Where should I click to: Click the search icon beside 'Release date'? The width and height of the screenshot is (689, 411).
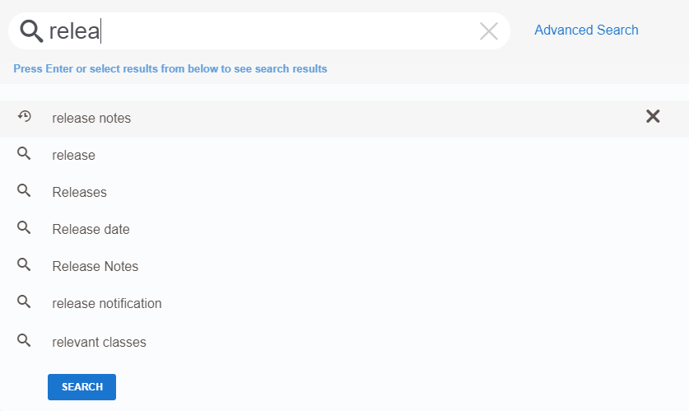pos(24,227)
